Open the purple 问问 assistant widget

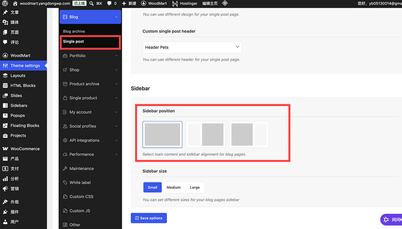(x=391, y=220)
